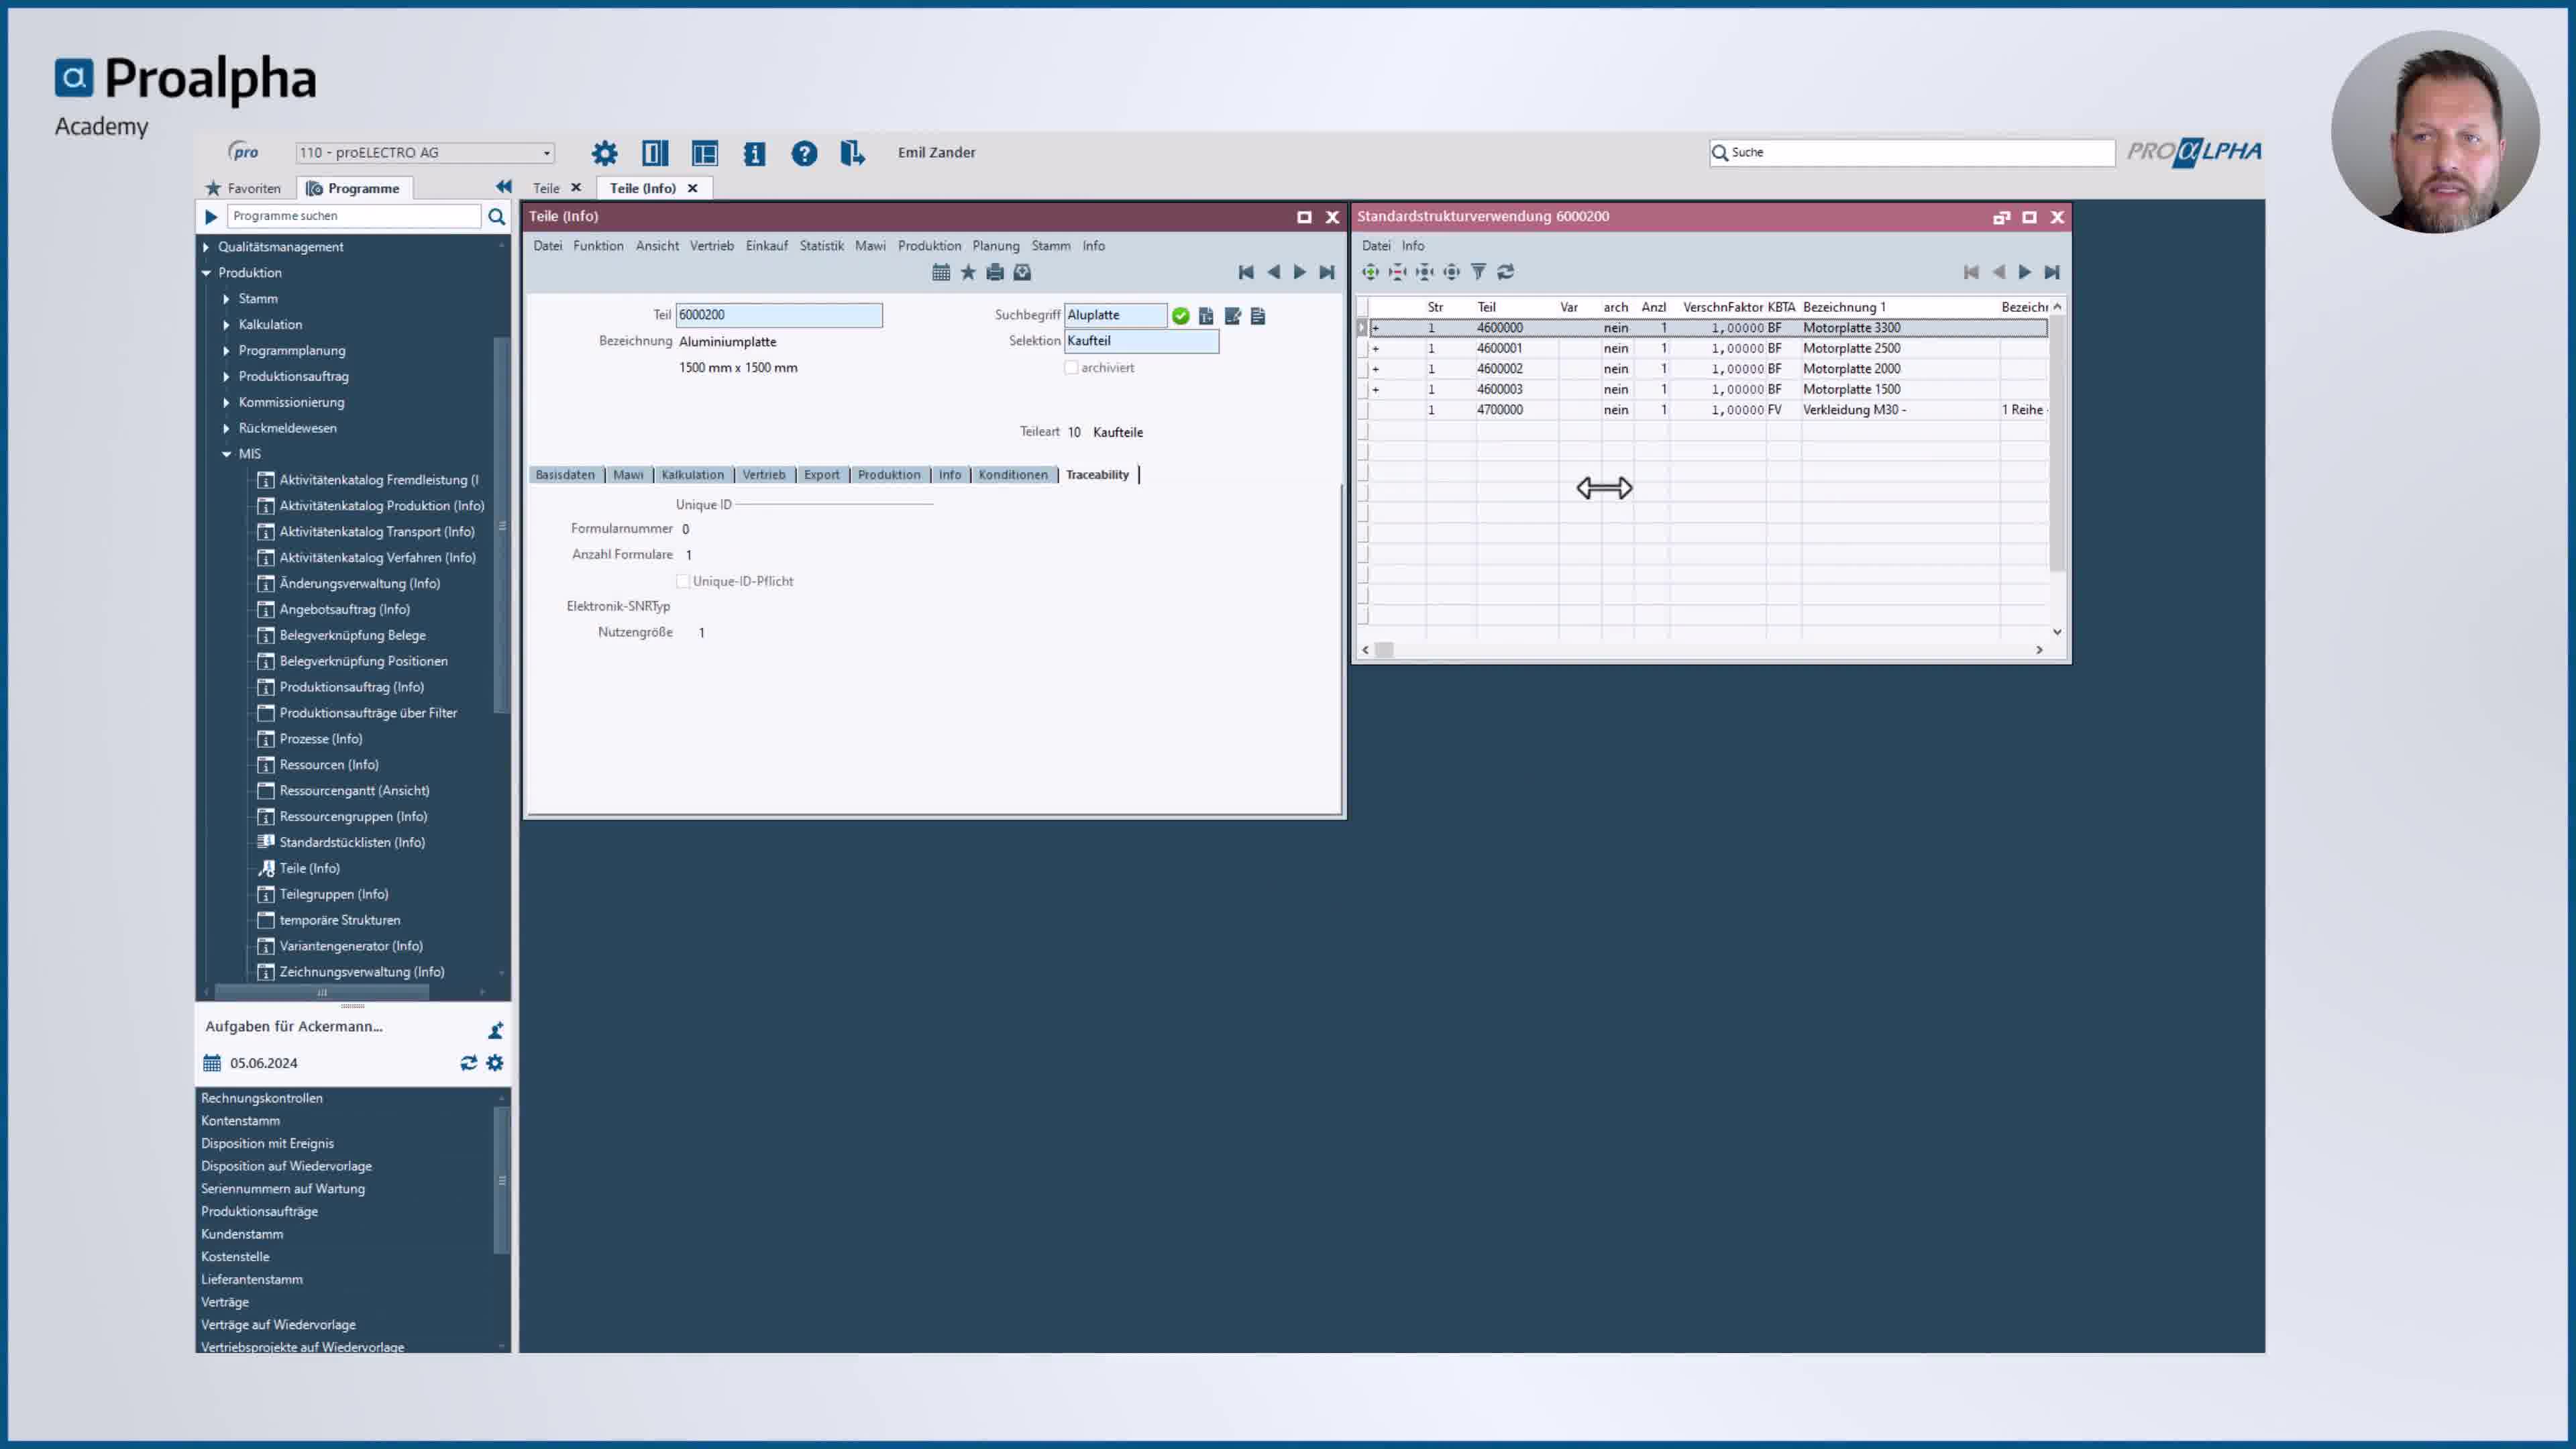This screenshot has width=2576, height=1449.
Task: Collapse the Produktion tree node
Action: click(x=206, y=273)
